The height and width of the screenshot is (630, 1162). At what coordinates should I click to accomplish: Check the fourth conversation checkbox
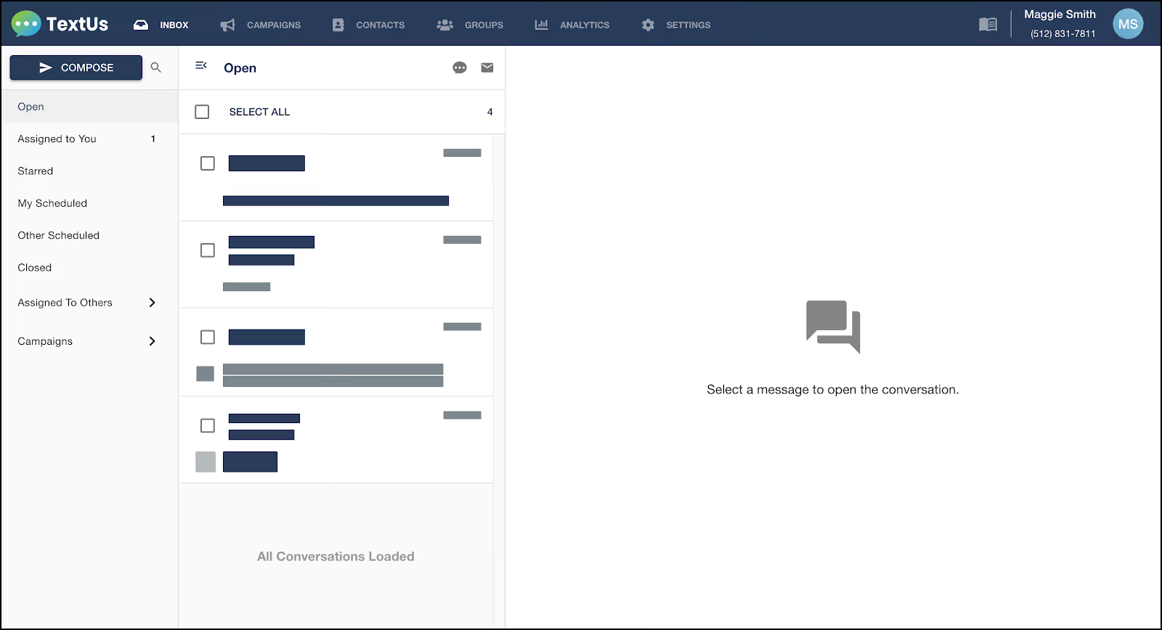point(208,425)
